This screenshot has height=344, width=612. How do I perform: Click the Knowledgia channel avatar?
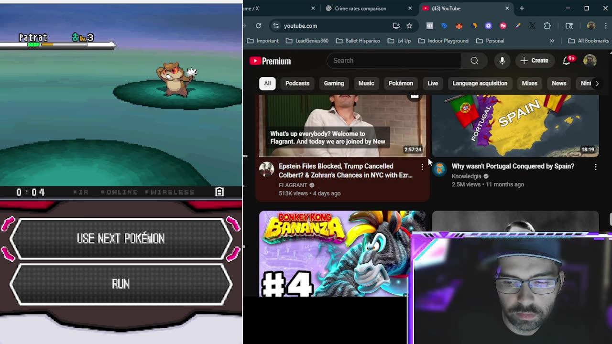440,169
